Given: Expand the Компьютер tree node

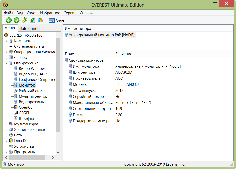Looking at the screenshot, I should click(7, 41).
